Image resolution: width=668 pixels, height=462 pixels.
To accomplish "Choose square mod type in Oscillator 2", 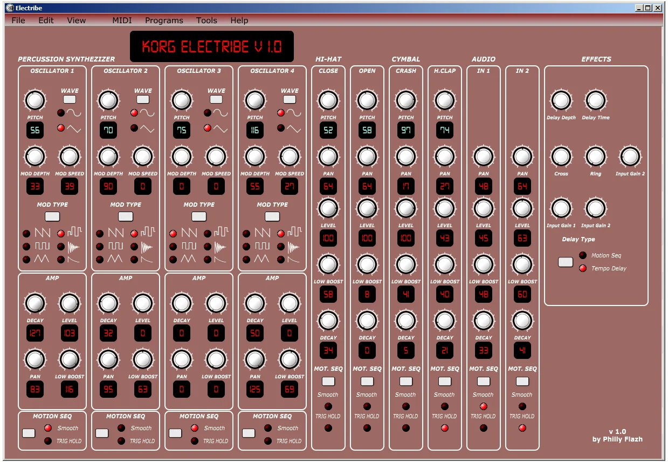I will point(116,246).
